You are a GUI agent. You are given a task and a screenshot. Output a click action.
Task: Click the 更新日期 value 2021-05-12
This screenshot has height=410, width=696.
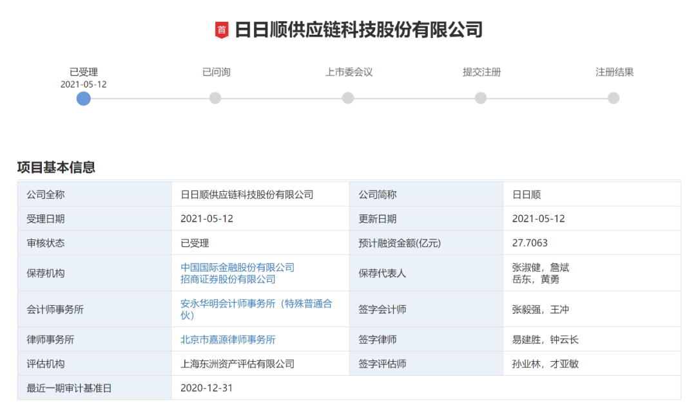coord(538,219)
